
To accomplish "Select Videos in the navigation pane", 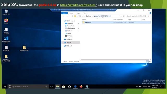I will (x=68, y=36).
